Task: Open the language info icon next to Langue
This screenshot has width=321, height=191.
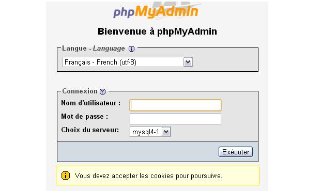Action: click(x=131, y=49)
